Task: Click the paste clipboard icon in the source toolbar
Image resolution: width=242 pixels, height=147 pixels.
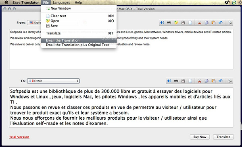Action: click(213, 22)
